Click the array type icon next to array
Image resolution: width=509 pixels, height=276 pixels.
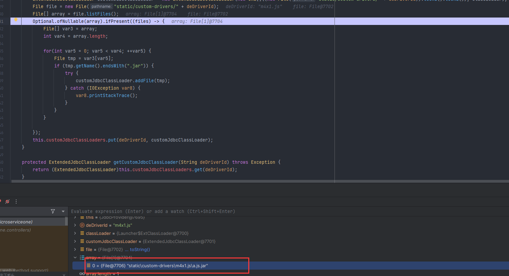[x=82, y=257]
